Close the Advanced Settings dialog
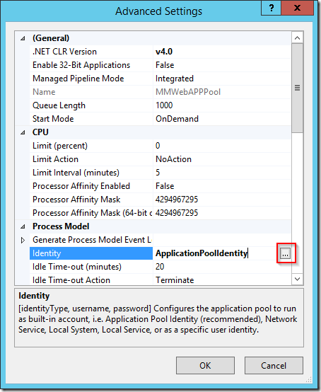 (x=297, y=8)
